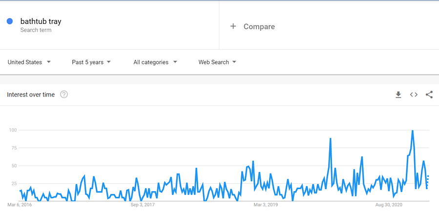Click the Sep 3, 2017 axis label
Viewport: 439px width, 214px height.
(142, 205)
